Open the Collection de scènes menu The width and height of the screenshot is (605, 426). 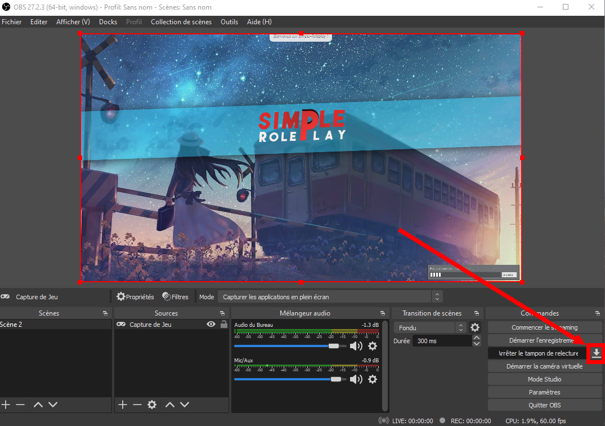tap(181, 22)
